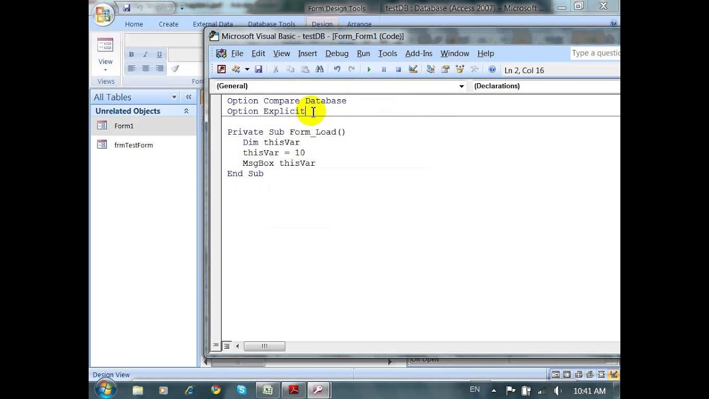
Task: Toggle Bold formatting in the Access ribbon
Action: tap(131, 54)
